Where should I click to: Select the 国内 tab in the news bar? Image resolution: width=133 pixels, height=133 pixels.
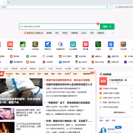(17, 74)
